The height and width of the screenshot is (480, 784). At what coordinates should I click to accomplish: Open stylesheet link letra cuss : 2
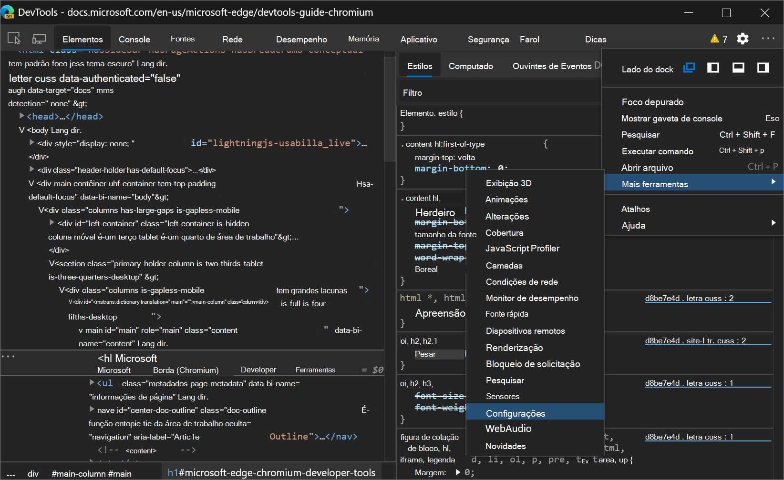[x=689, y=298]
